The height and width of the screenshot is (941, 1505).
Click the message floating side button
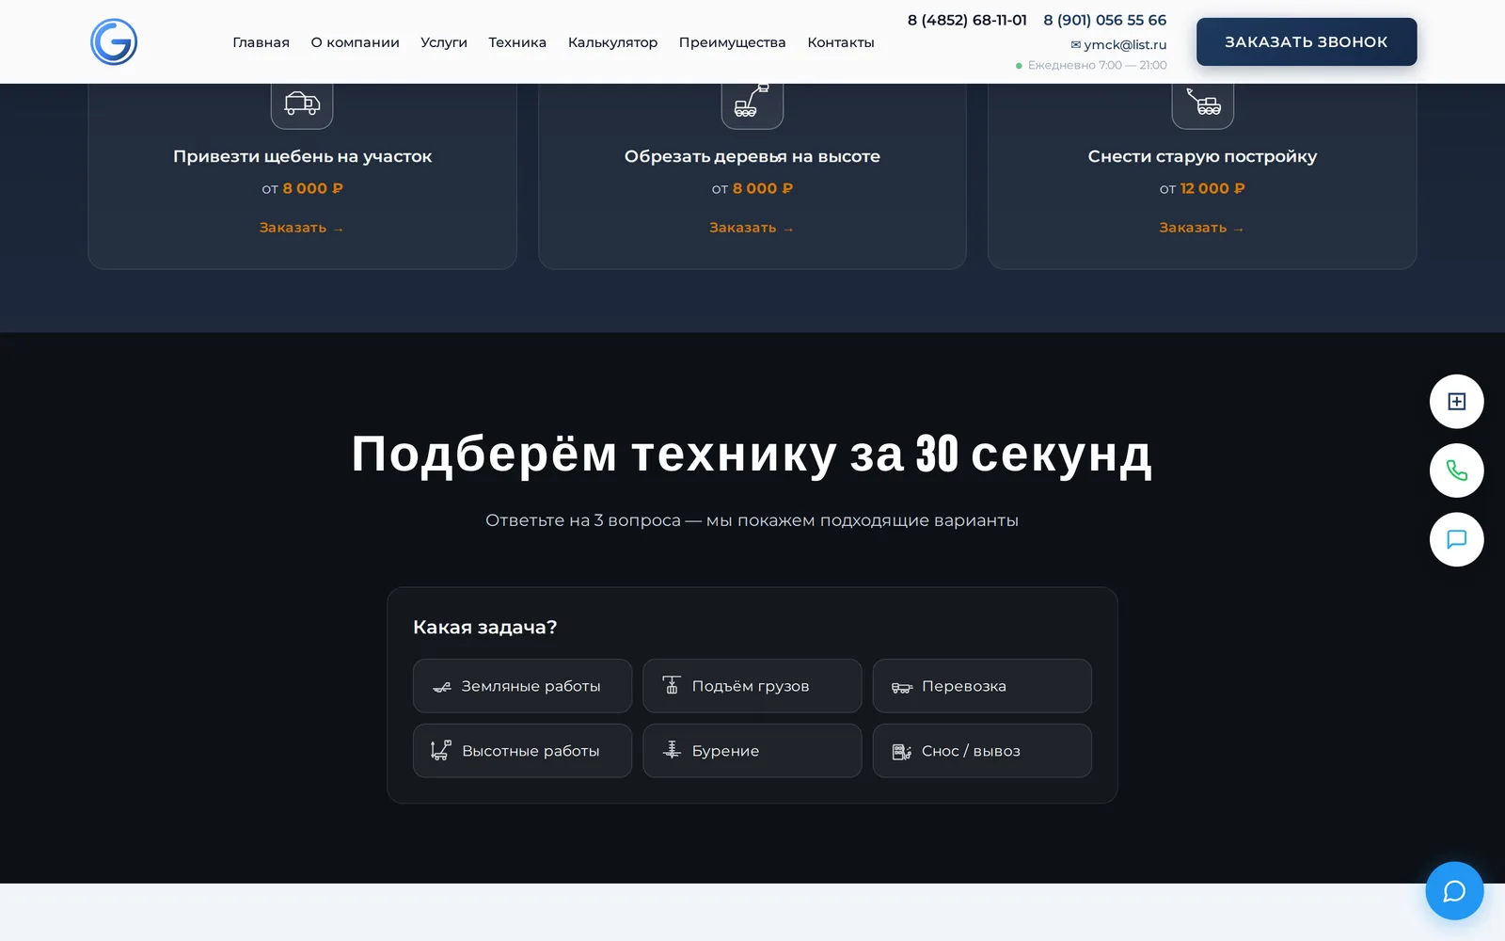coord(1457,539)
